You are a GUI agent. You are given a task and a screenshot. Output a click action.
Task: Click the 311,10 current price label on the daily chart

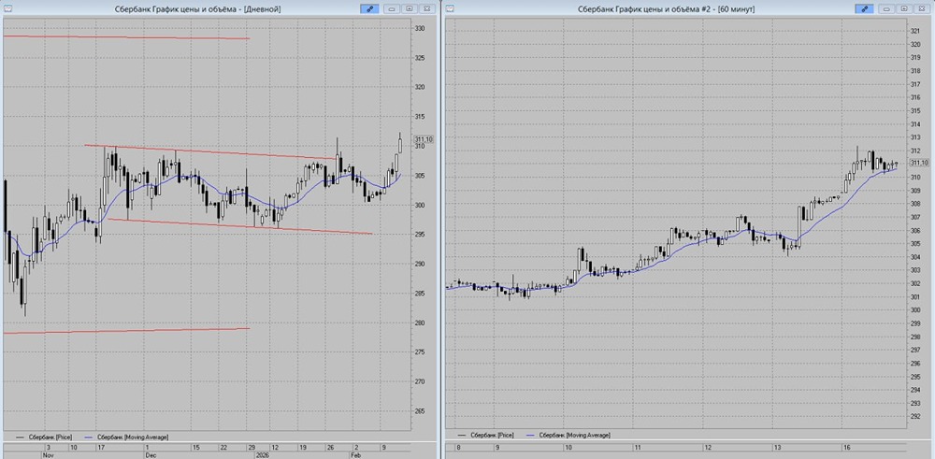click(424, 139)
